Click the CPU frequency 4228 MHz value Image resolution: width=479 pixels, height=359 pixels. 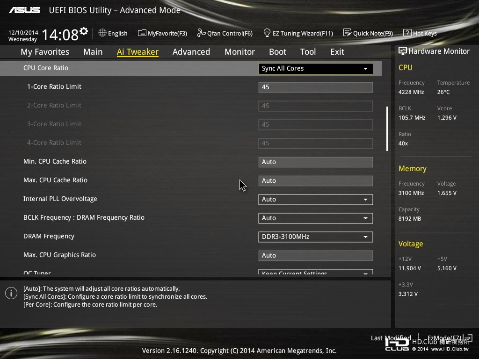[x=411, y=92]
